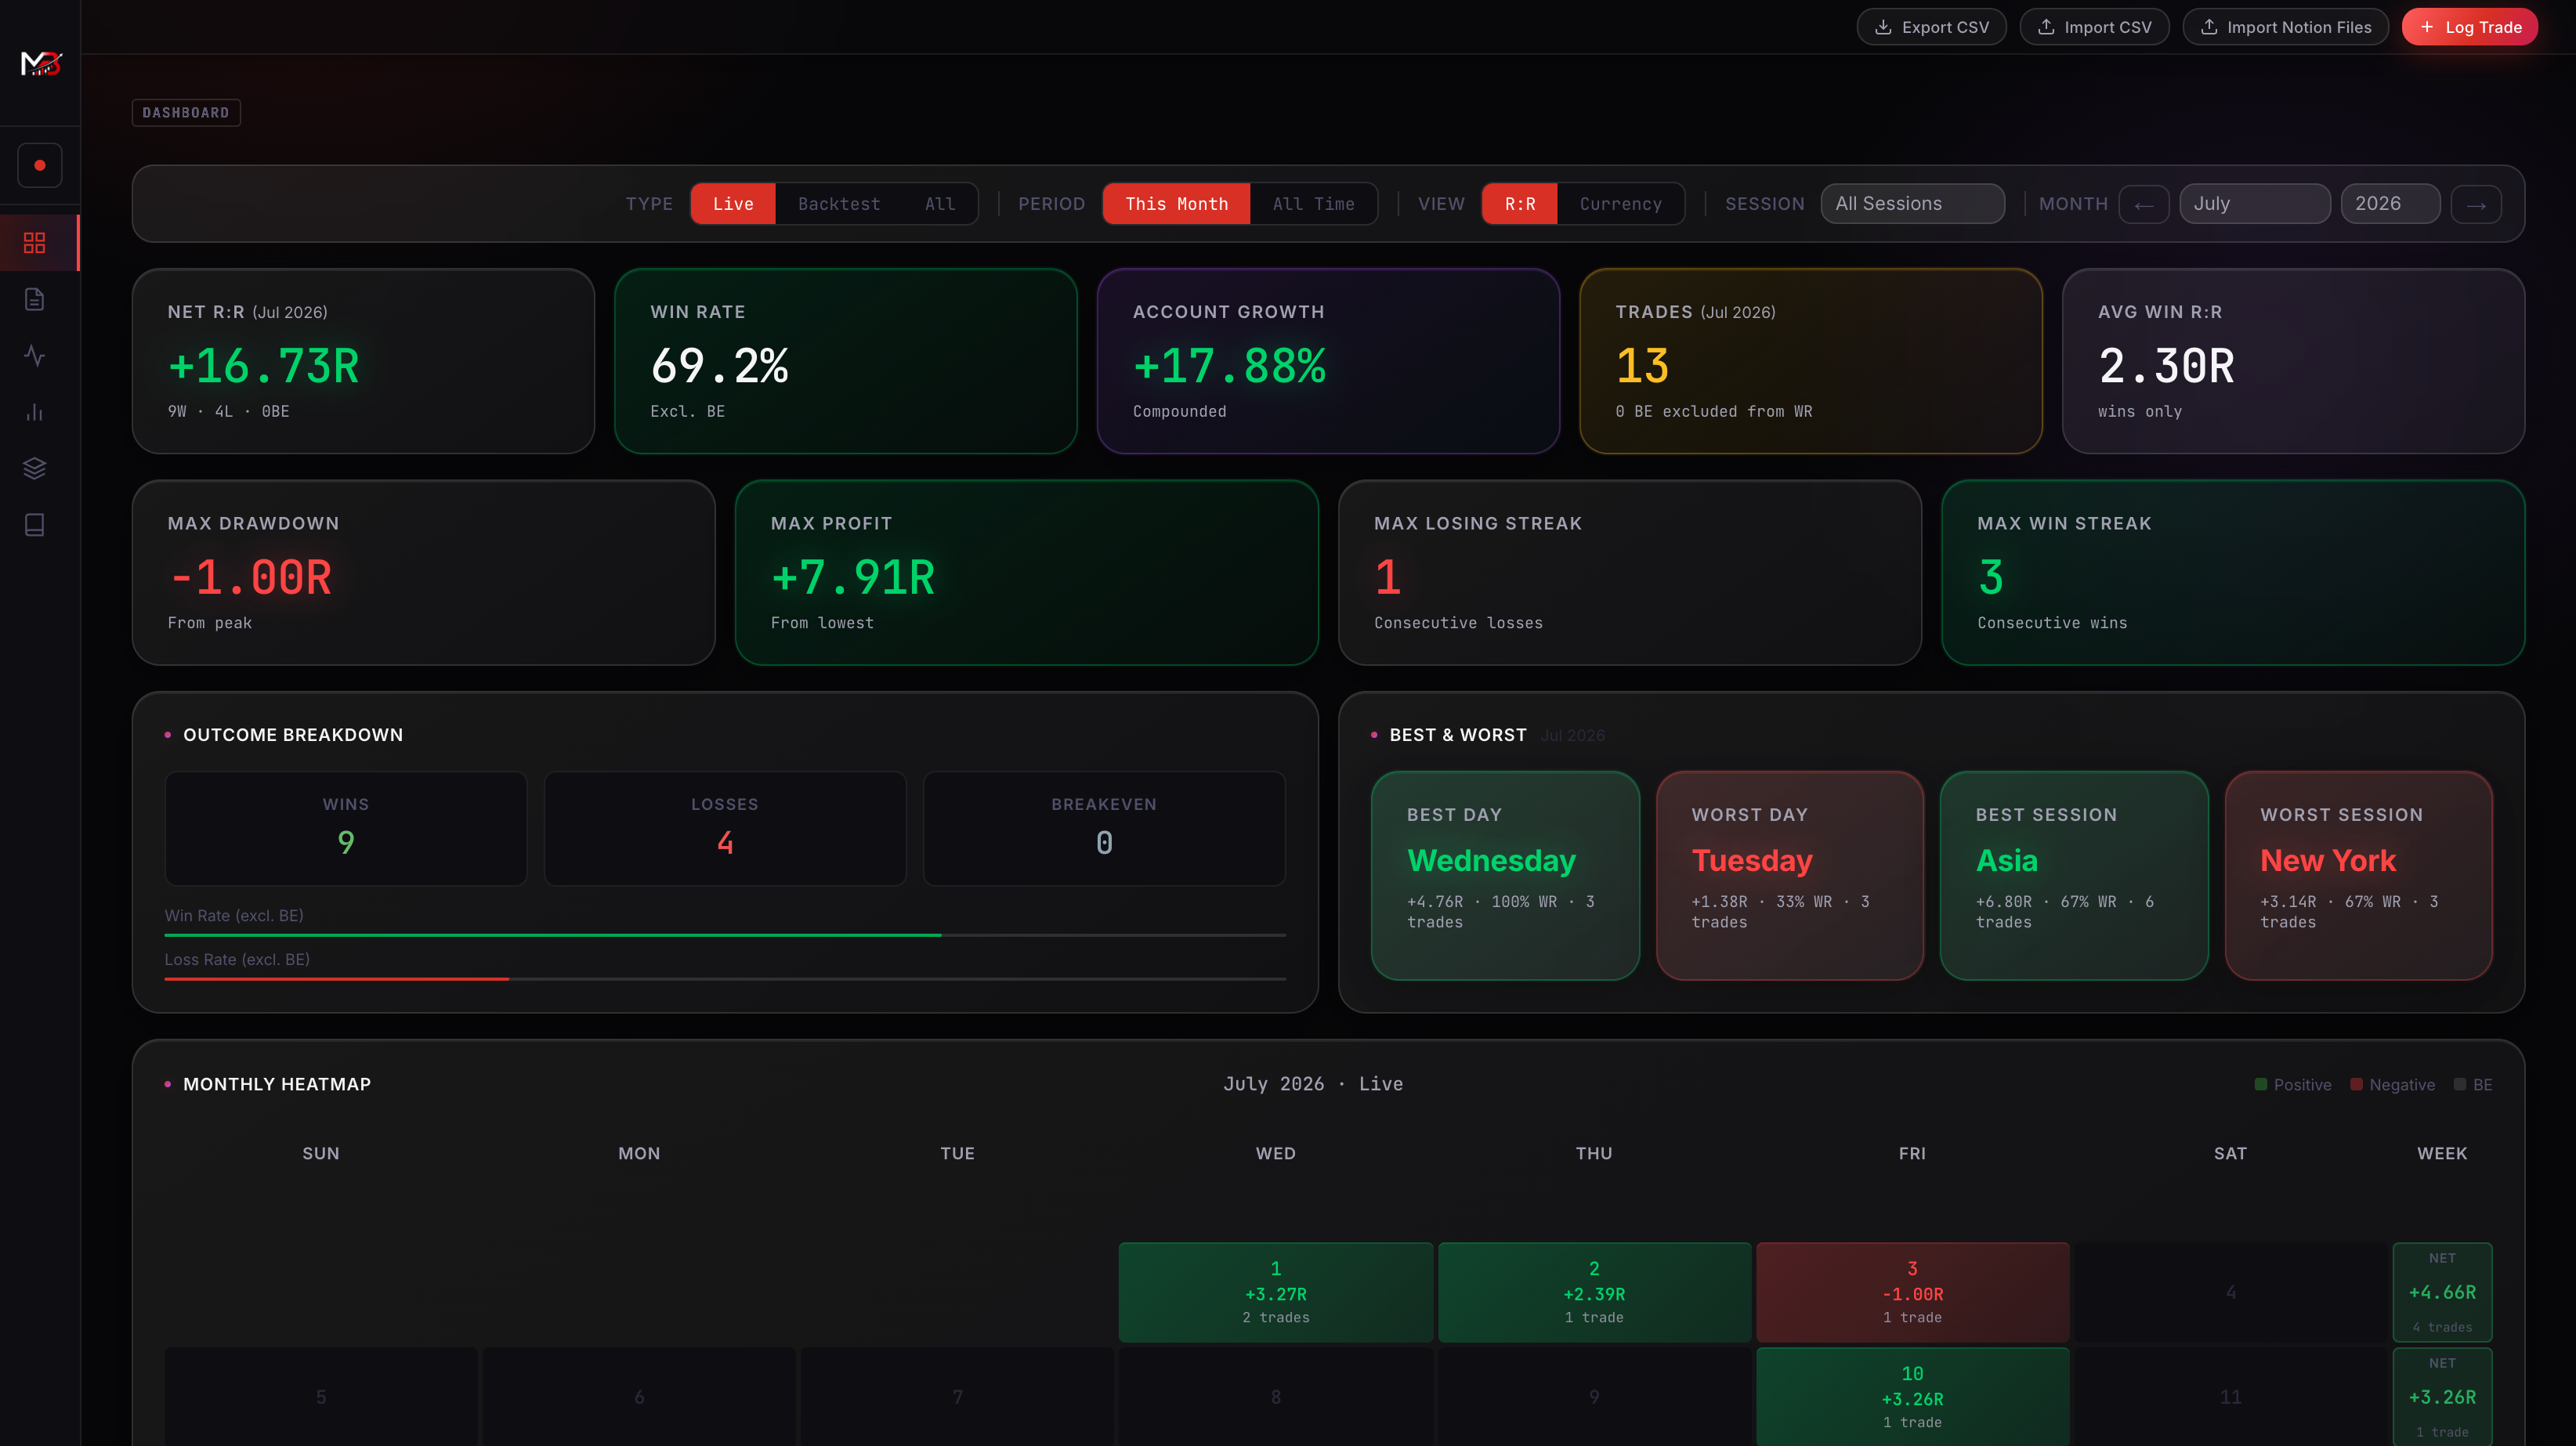This screenshot has width=2576, height=1446.
Task: Click the Loss Rate progress bar
Action: (725, 979)
